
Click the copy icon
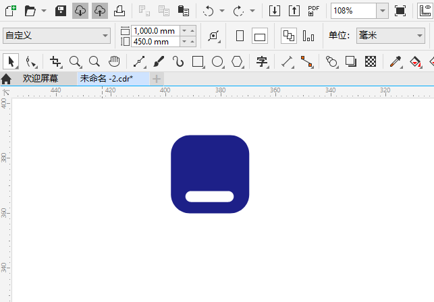[164, 11]
